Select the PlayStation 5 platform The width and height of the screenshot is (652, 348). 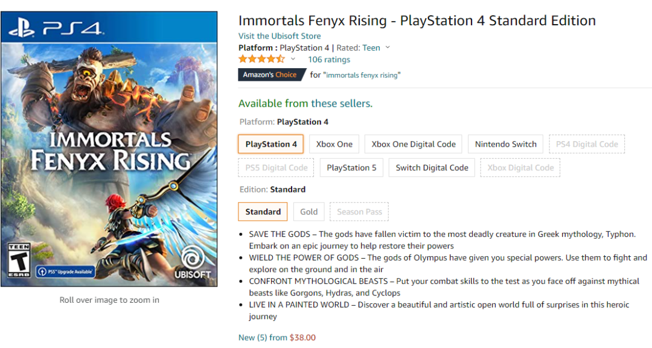[351, 168]
